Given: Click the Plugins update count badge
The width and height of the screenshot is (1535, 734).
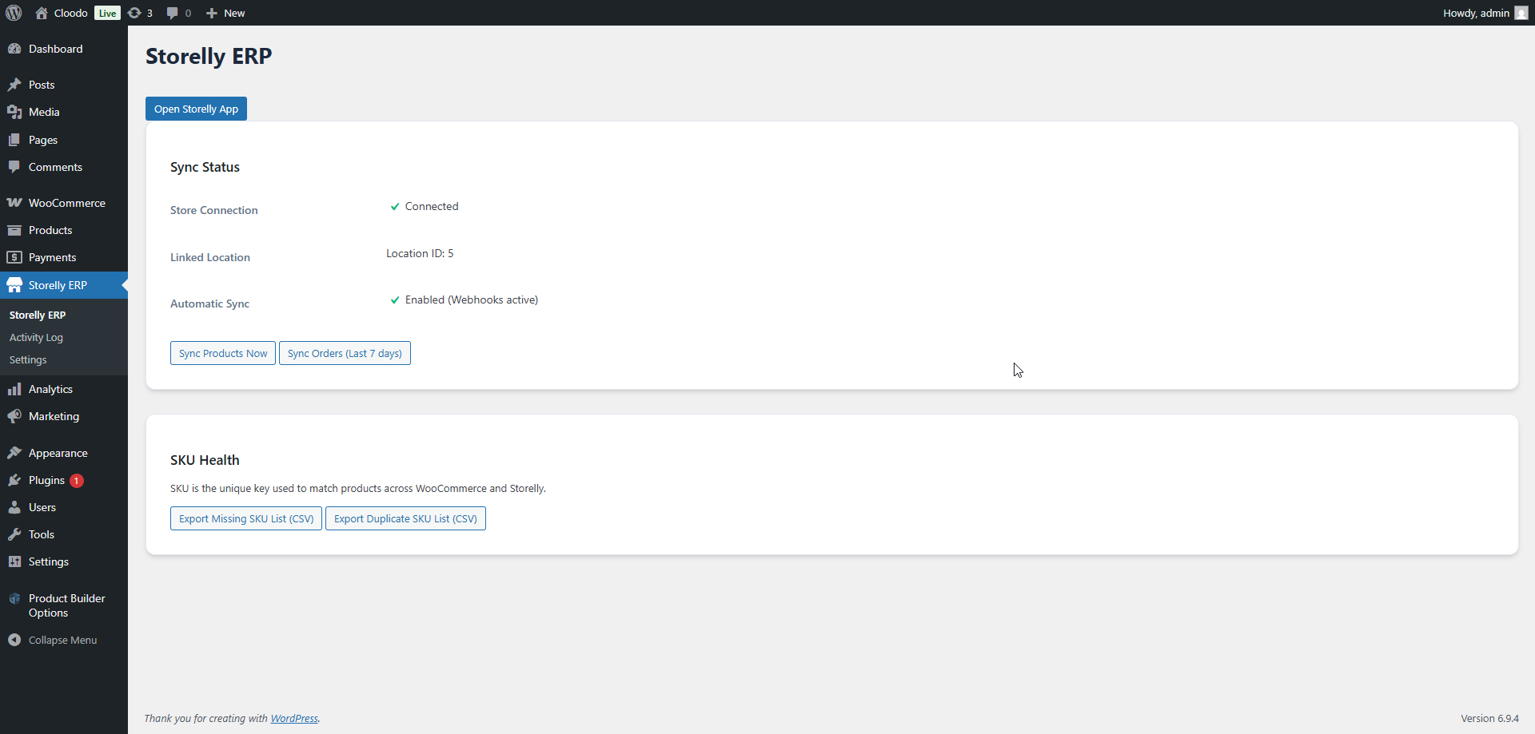Looking at the screenshot, I should click(76, 480).
